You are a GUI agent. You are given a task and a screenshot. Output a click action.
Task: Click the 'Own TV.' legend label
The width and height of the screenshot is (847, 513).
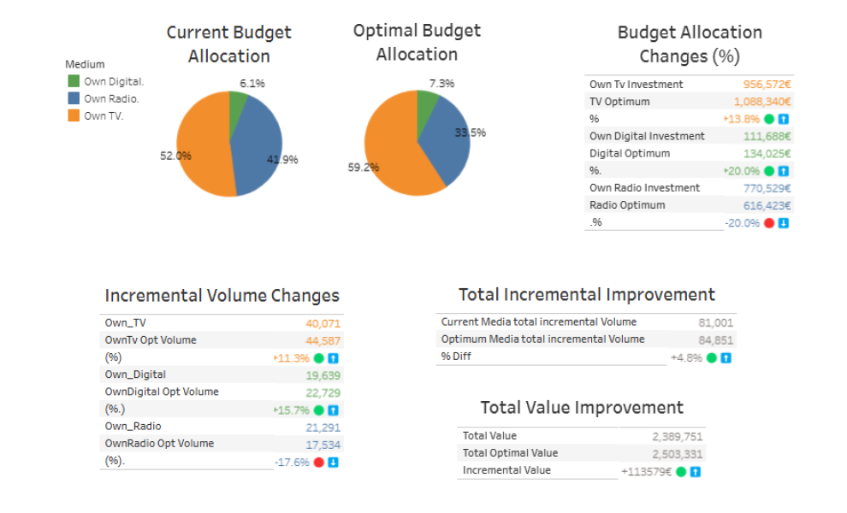pos(104,116)
